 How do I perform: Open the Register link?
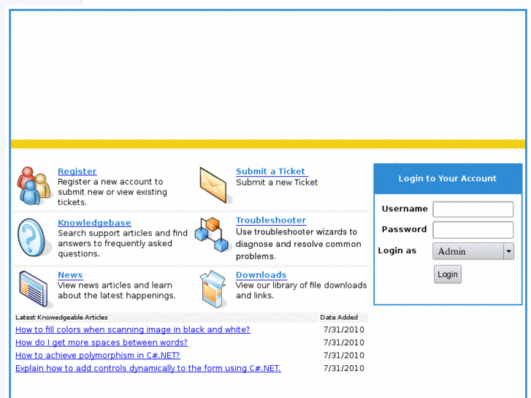77,172
